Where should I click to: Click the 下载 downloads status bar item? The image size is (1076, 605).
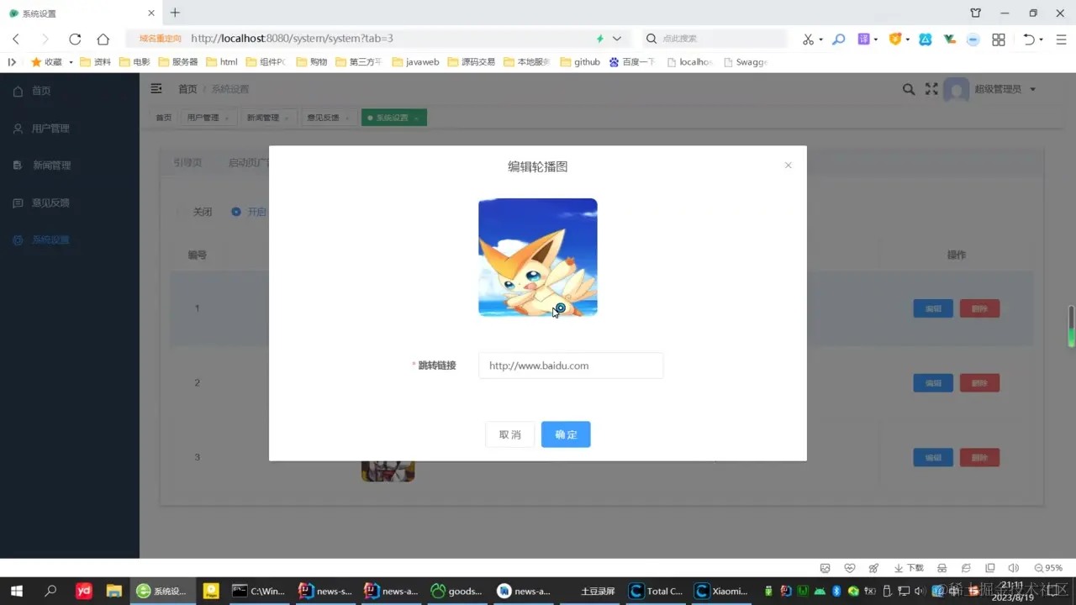coord(909,568)
